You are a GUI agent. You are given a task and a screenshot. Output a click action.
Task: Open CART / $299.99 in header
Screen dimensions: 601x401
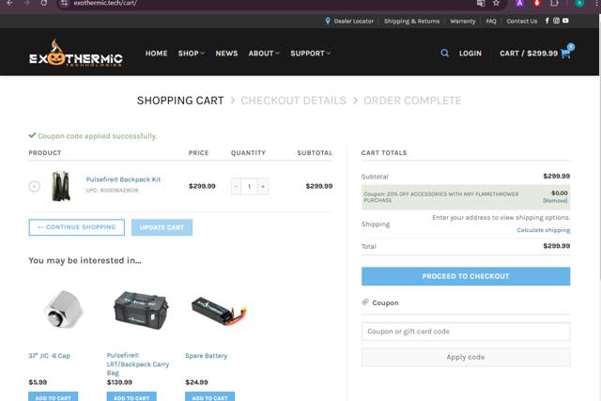coord(529,54)
